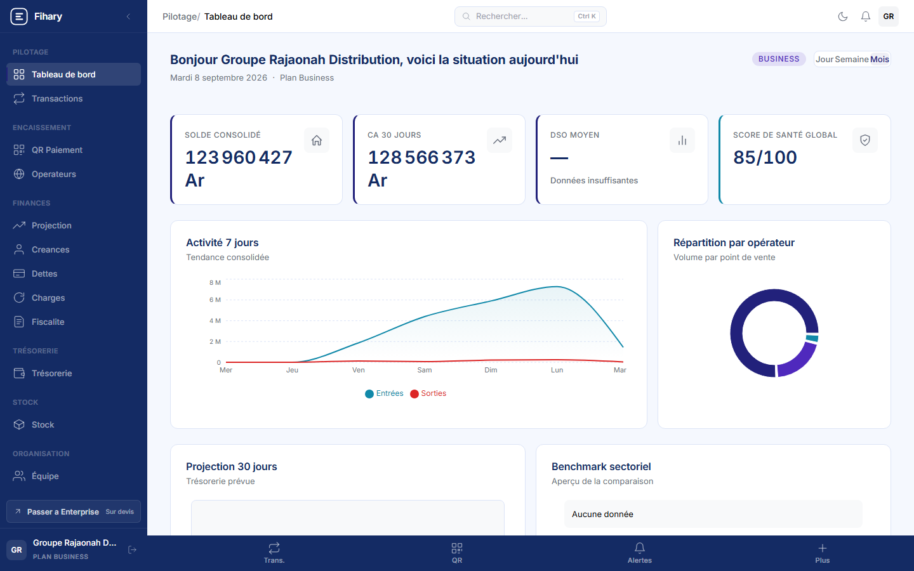Click the Mardi 8 septembre 2026 date
914x571 pixels.
(218, 77)
